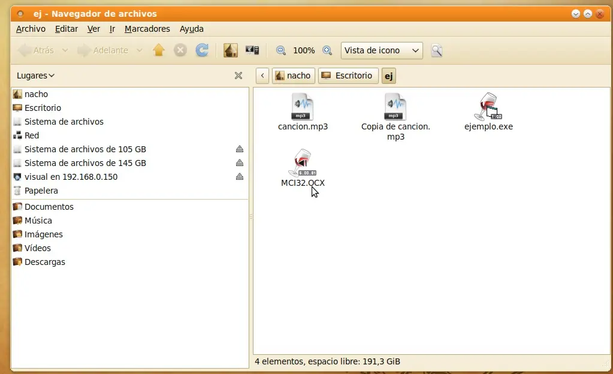Image resolution: width=613 pixels, height=374 pixels.
Task: Click the status bar free space text
Action: tap(327, 361)
